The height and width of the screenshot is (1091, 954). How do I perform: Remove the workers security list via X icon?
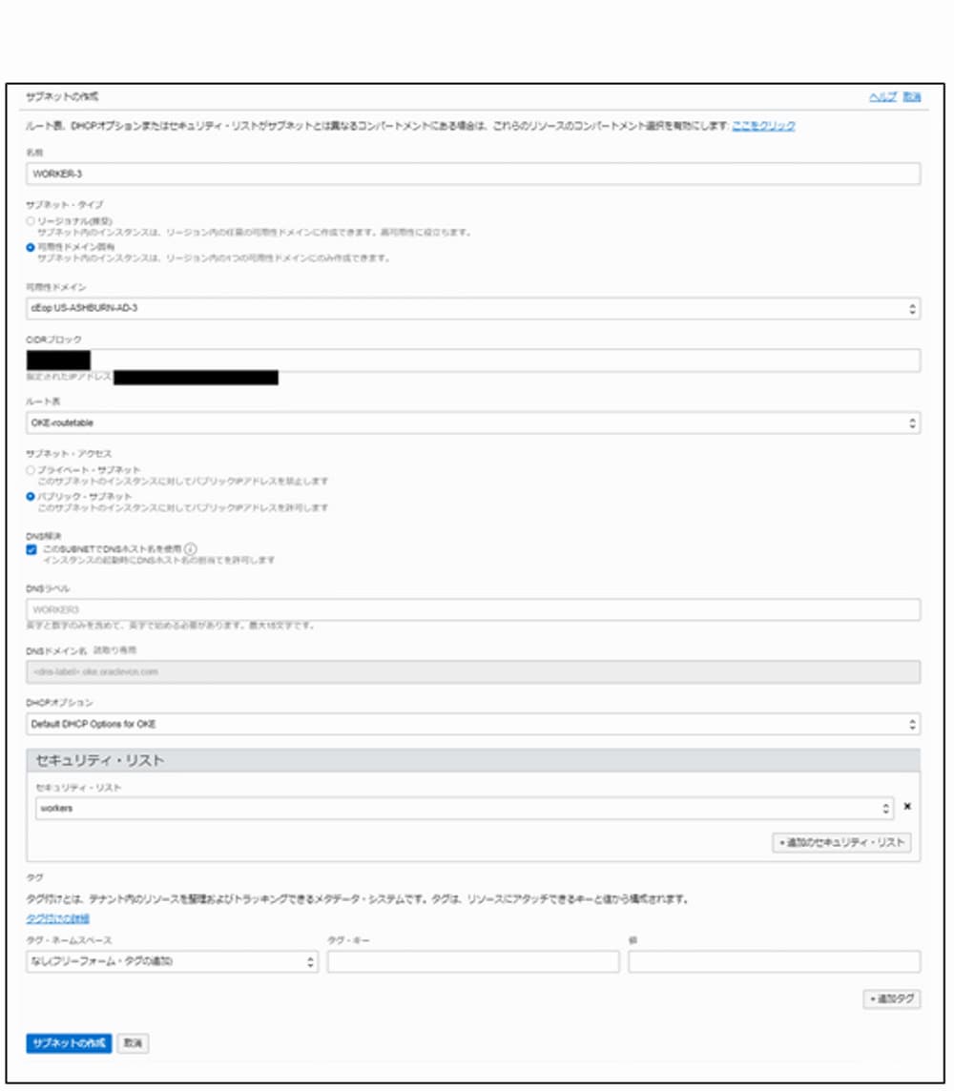tap(907, 807)
